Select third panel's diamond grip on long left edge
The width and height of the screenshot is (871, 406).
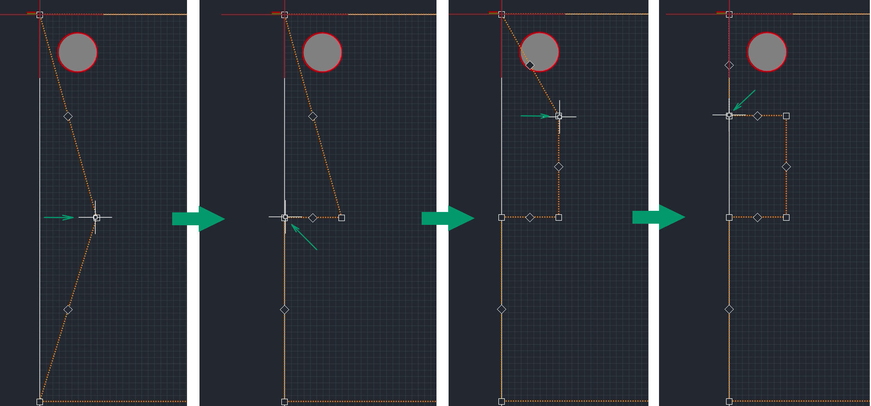502,309
